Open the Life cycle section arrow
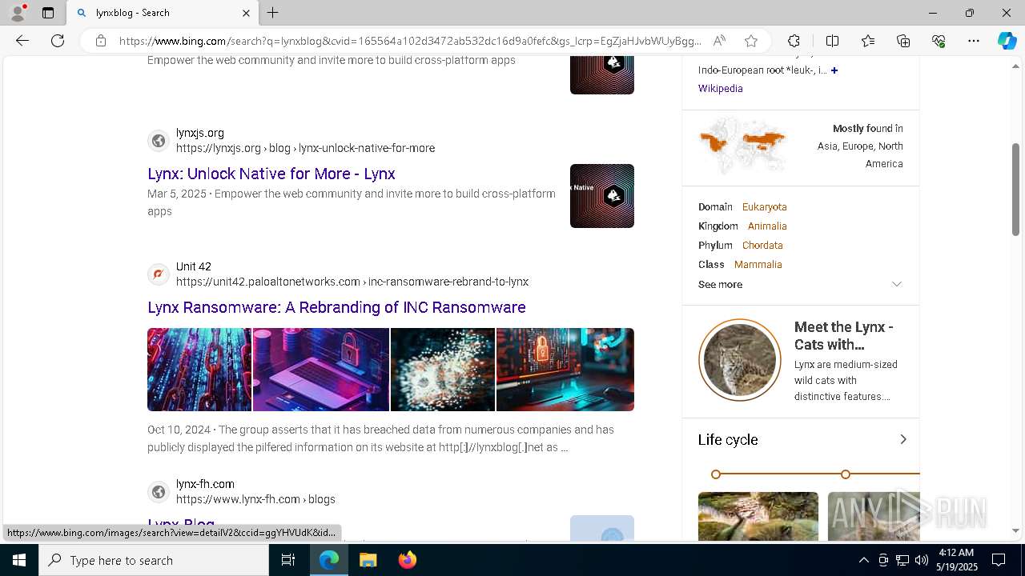The height and width of the screenshot is (576, 1025). tap(903, 439)
